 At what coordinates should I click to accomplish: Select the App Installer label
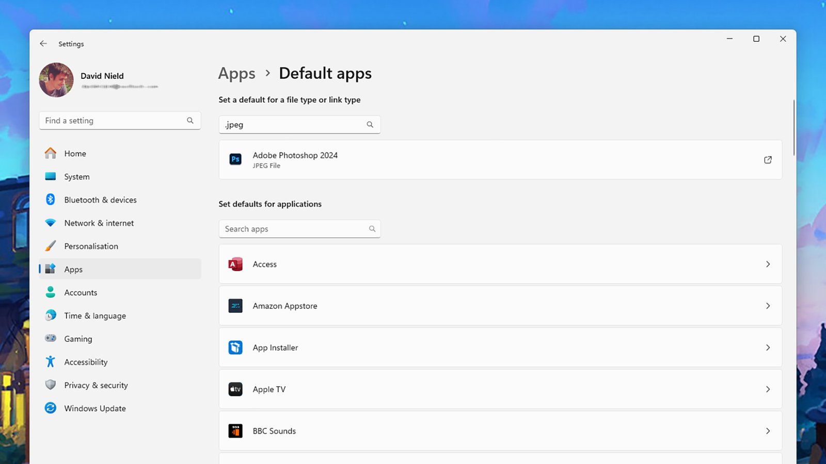tap(275, 347)
